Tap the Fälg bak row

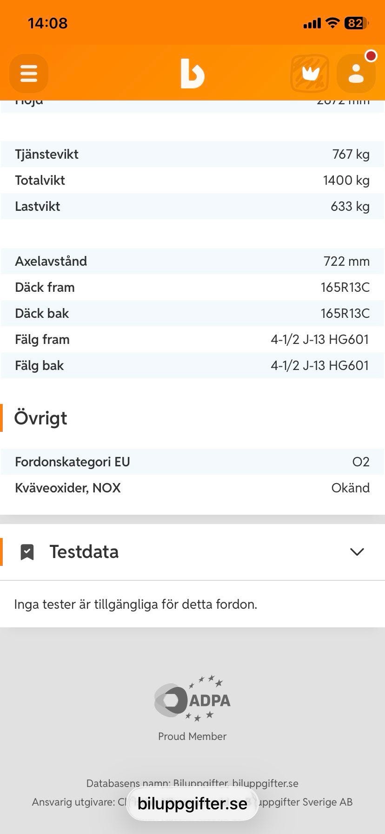[x=192, y=365]
